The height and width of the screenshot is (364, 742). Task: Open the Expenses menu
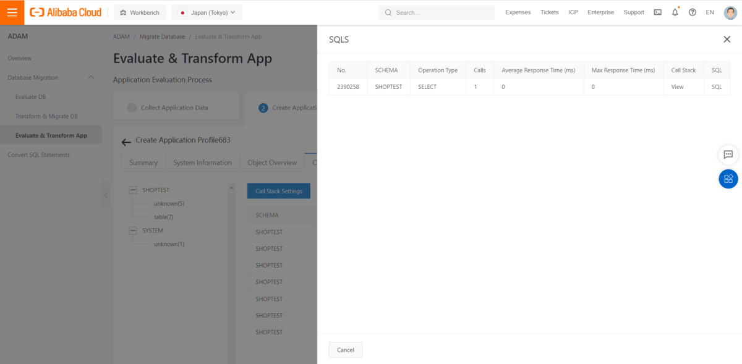pos(518,12)
